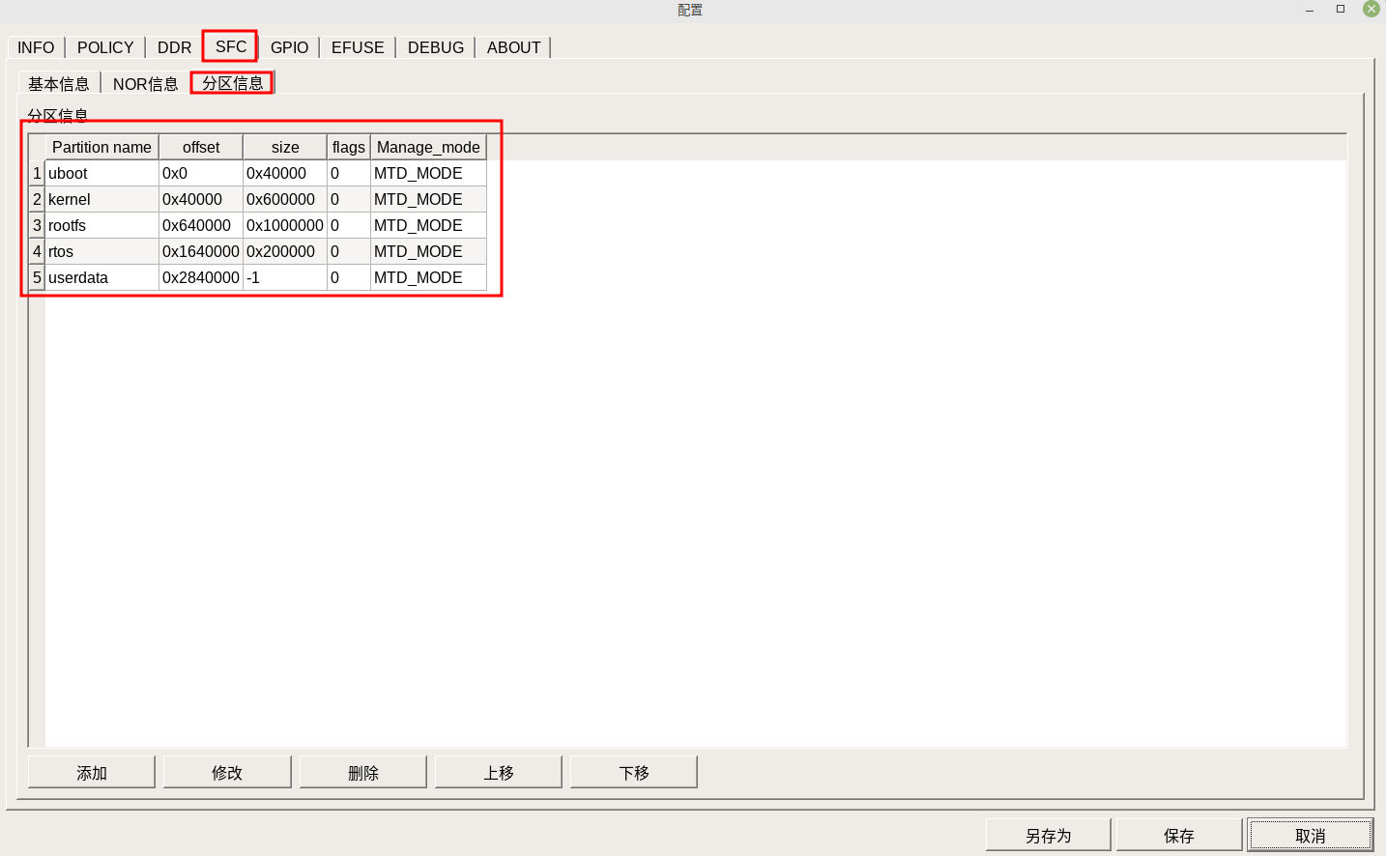Select the rtos partition name cell
This screenshot has height=856, width=1386.
[x=101, y=251]
